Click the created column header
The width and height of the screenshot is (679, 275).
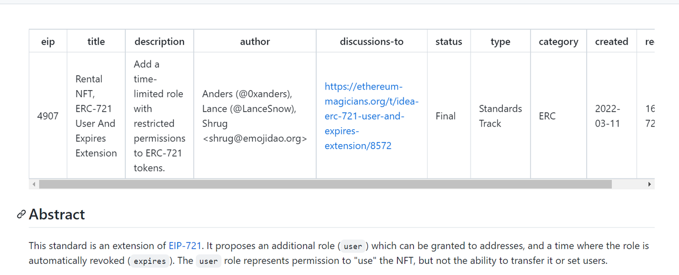[612, 41]
